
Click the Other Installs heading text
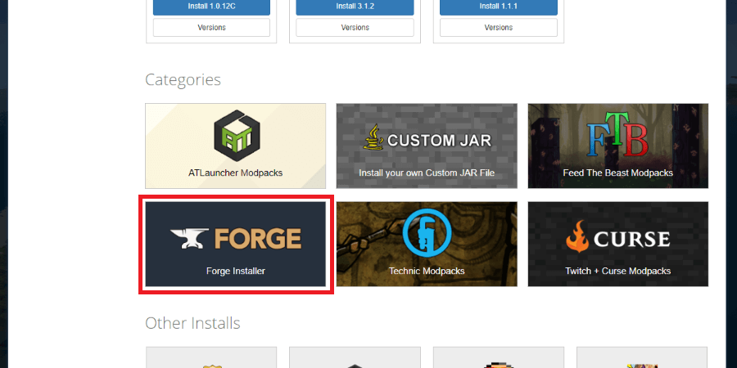point(192,323)
